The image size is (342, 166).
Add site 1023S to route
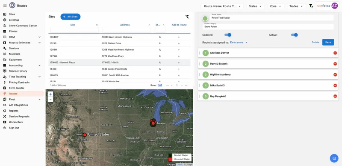pos(179,43)
